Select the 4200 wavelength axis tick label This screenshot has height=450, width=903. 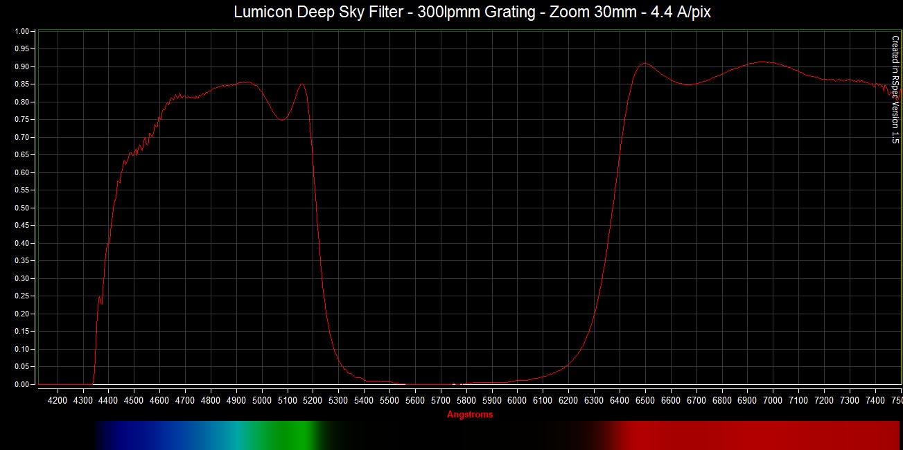click(57, 400)
